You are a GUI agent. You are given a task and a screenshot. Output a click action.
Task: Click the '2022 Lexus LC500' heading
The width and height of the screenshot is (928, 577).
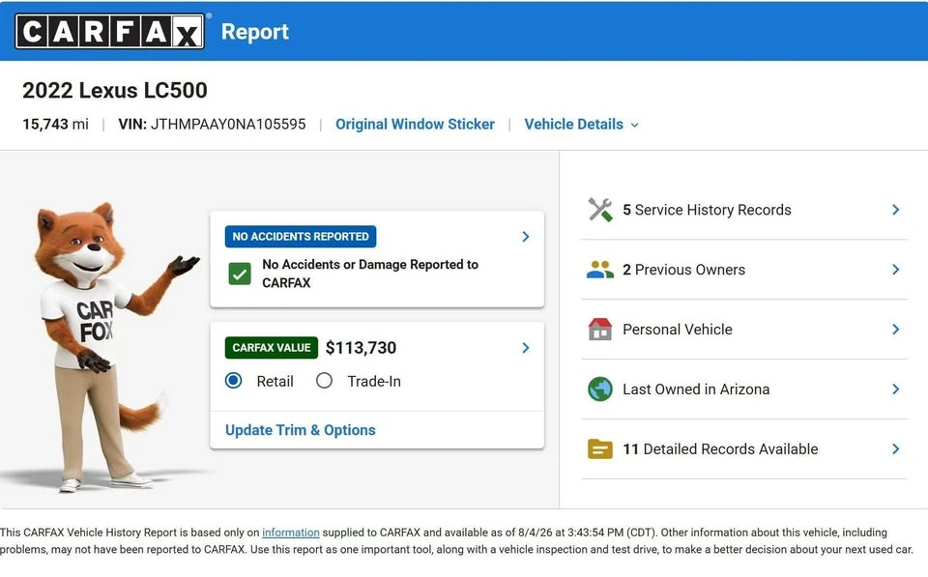click(115, 91)
